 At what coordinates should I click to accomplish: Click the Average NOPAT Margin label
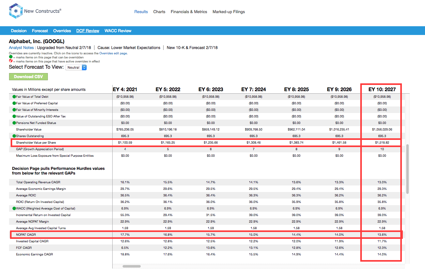tap(33, 222)
